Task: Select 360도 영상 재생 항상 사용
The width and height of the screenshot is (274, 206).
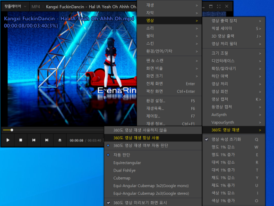Action: coord(153,138)
